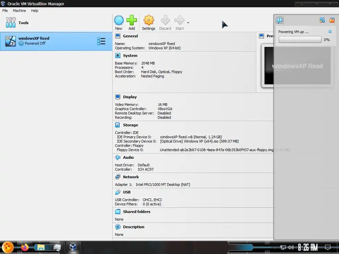Click the Powering VM up progress bar
Screen dimensions: 339x254
(x=300, y=40)
